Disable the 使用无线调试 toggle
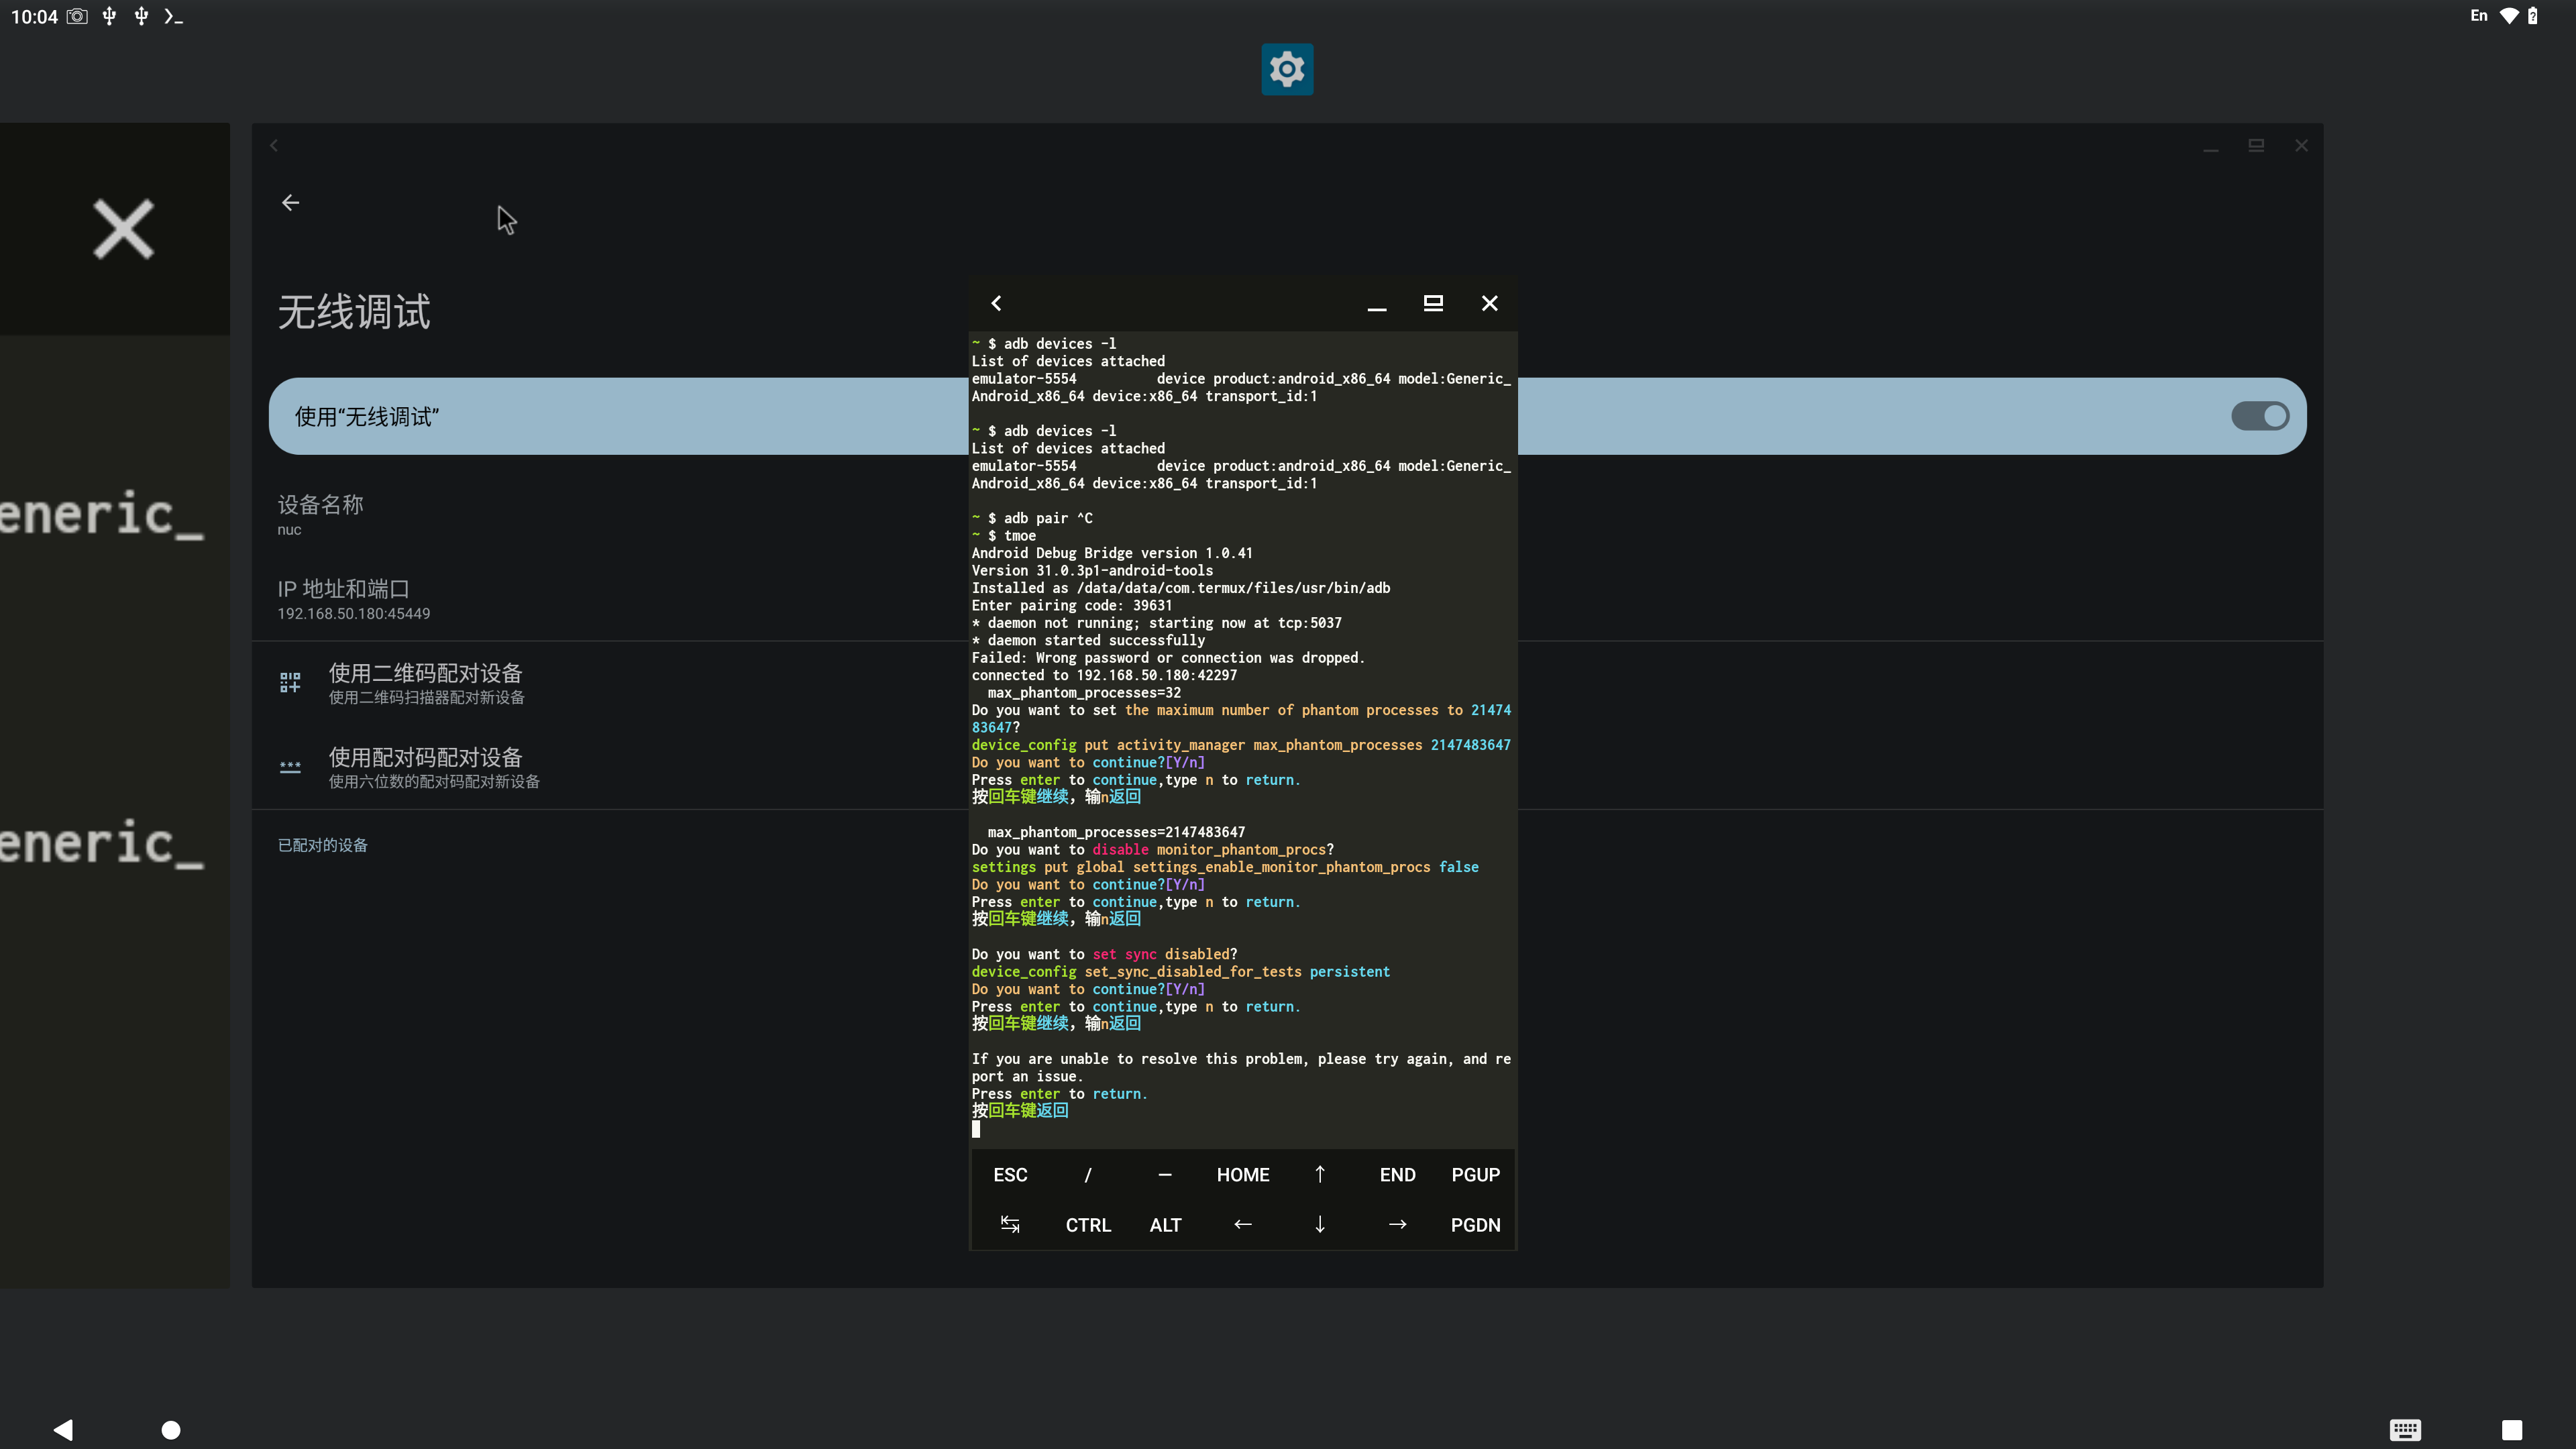This screenshot has width=2576, height=1449. coord(2260,415)
